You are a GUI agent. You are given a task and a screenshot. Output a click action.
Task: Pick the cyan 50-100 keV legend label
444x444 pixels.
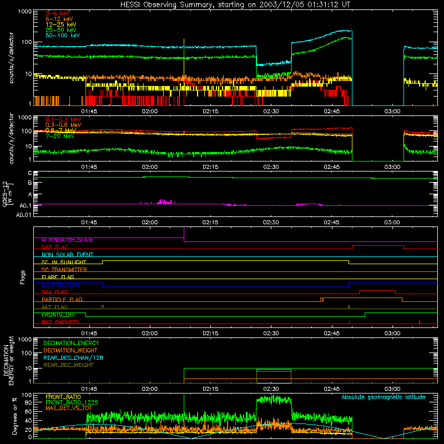(62, 36)
